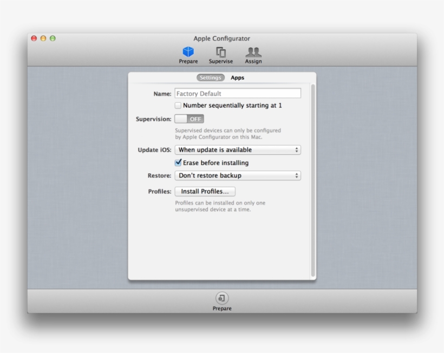Choose an option from Don't restore backup menu
The width and height of the screenshot is (444, 353).
pos(238,175)
